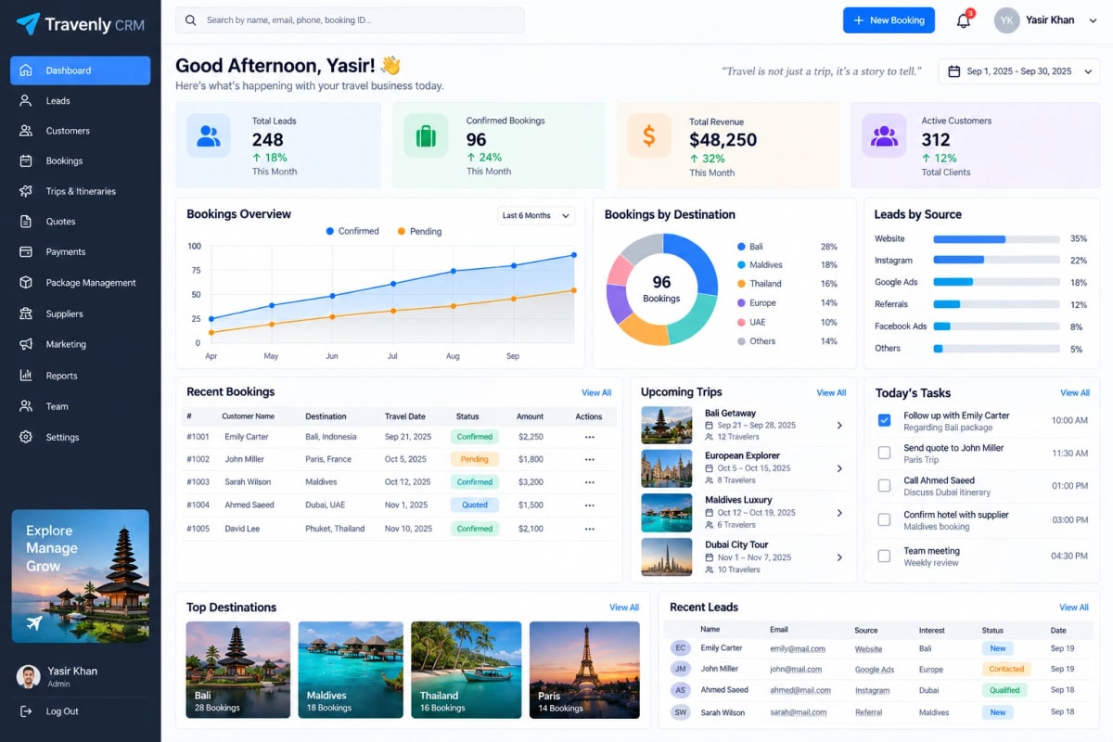1113x742 pixels.
Task: Toggle Confirmed series in Bookings Overview legend
Action: point(352,231)
